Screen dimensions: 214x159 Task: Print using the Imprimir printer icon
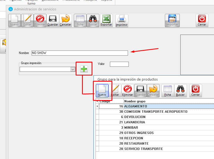(122, 21)
